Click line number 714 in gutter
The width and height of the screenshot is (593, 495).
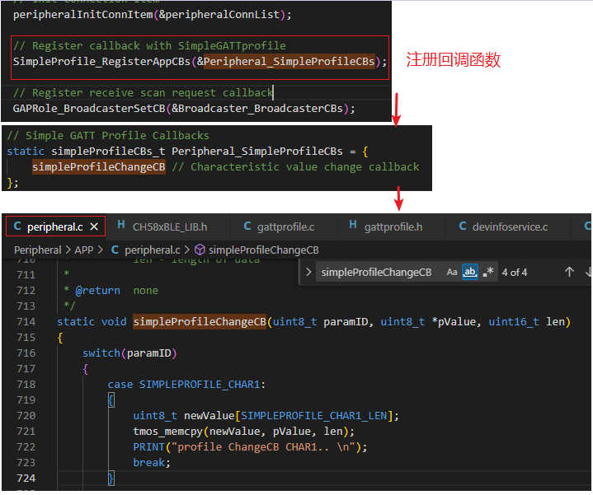(24, 321)
